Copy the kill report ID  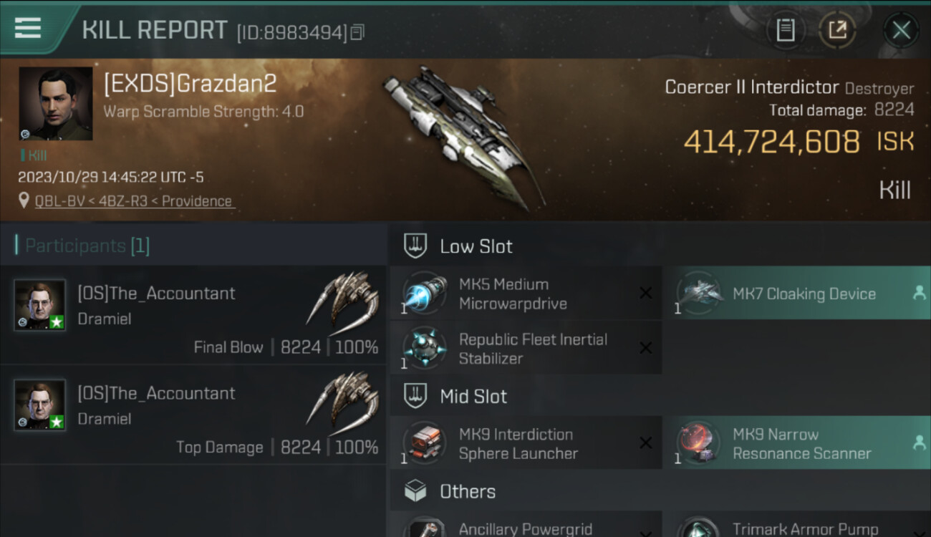pos(357,32)
